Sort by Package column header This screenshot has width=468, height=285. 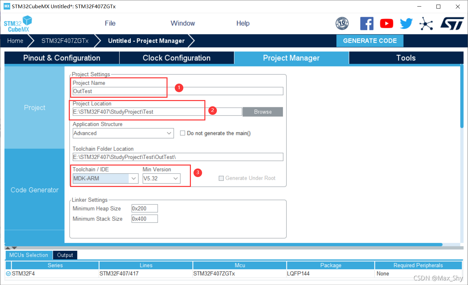coord(331,265)
